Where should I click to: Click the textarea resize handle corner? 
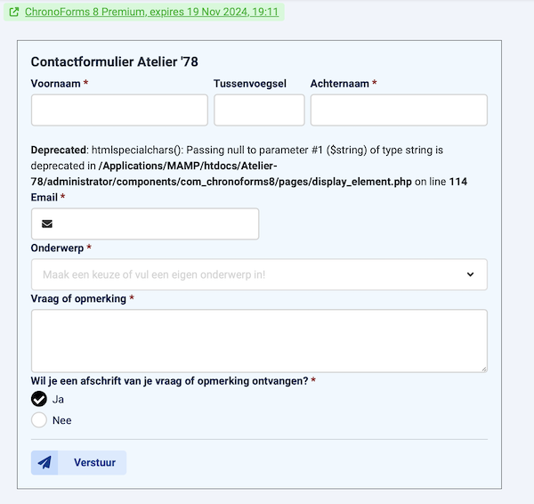483,368
